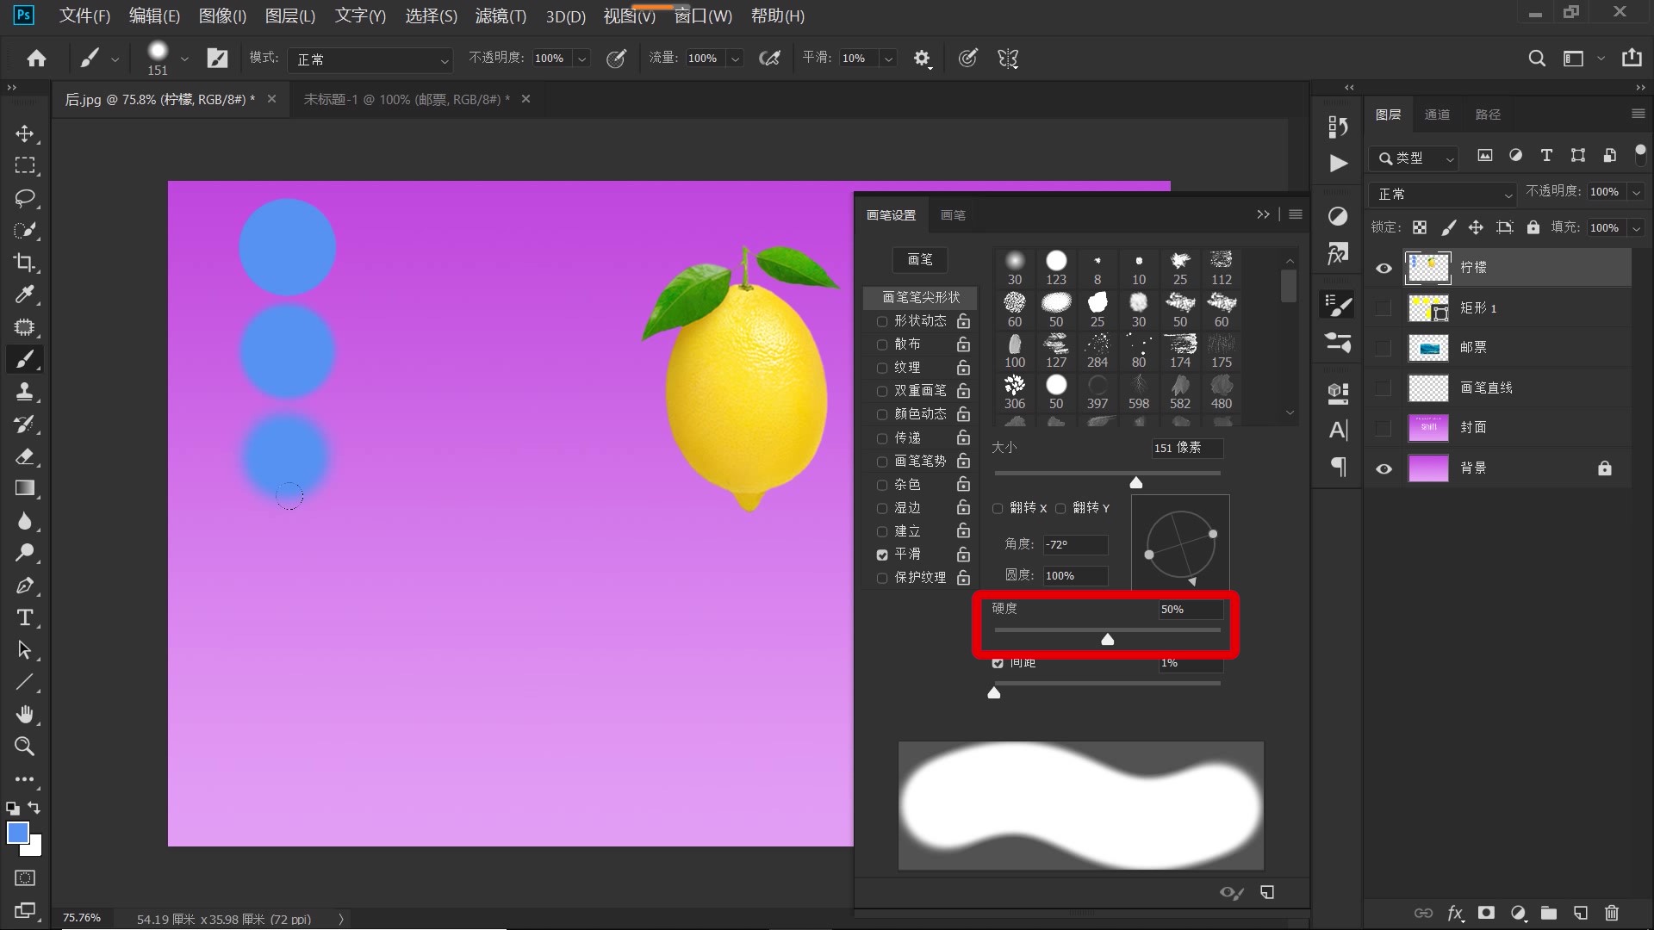Open the 滤镜(T) menu
This screenshot has width=1654, height=930.
click(500, 15)
